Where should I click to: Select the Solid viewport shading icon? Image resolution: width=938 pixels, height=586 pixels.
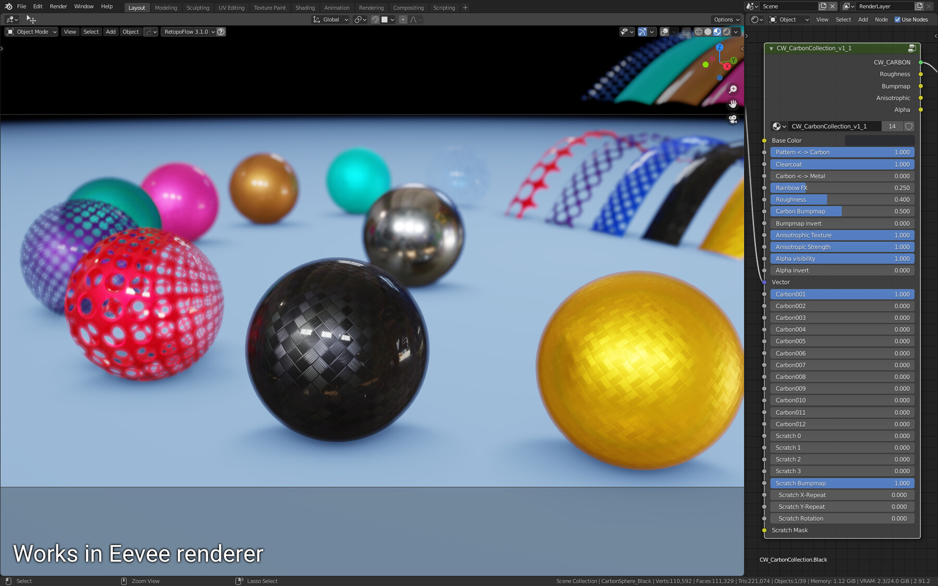click(708, 32)
